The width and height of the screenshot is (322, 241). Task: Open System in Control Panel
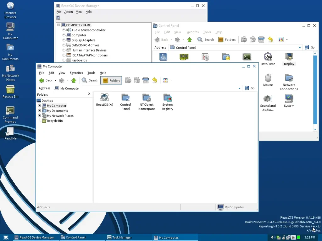pyautogui.click(x=289, y=101)
